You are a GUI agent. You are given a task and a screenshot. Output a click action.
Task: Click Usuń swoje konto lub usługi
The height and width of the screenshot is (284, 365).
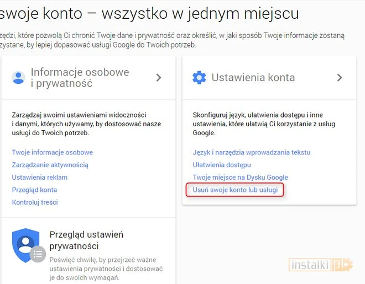pos(235,190)
